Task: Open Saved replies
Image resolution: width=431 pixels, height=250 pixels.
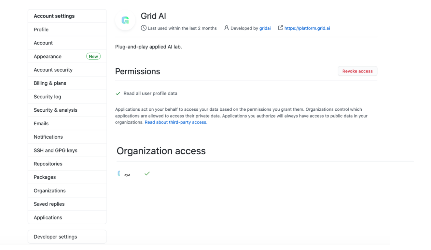Action: click(x=67, y=204)
